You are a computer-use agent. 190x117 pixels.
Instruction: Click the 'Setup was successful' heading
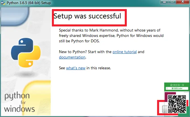click(87, 16)
